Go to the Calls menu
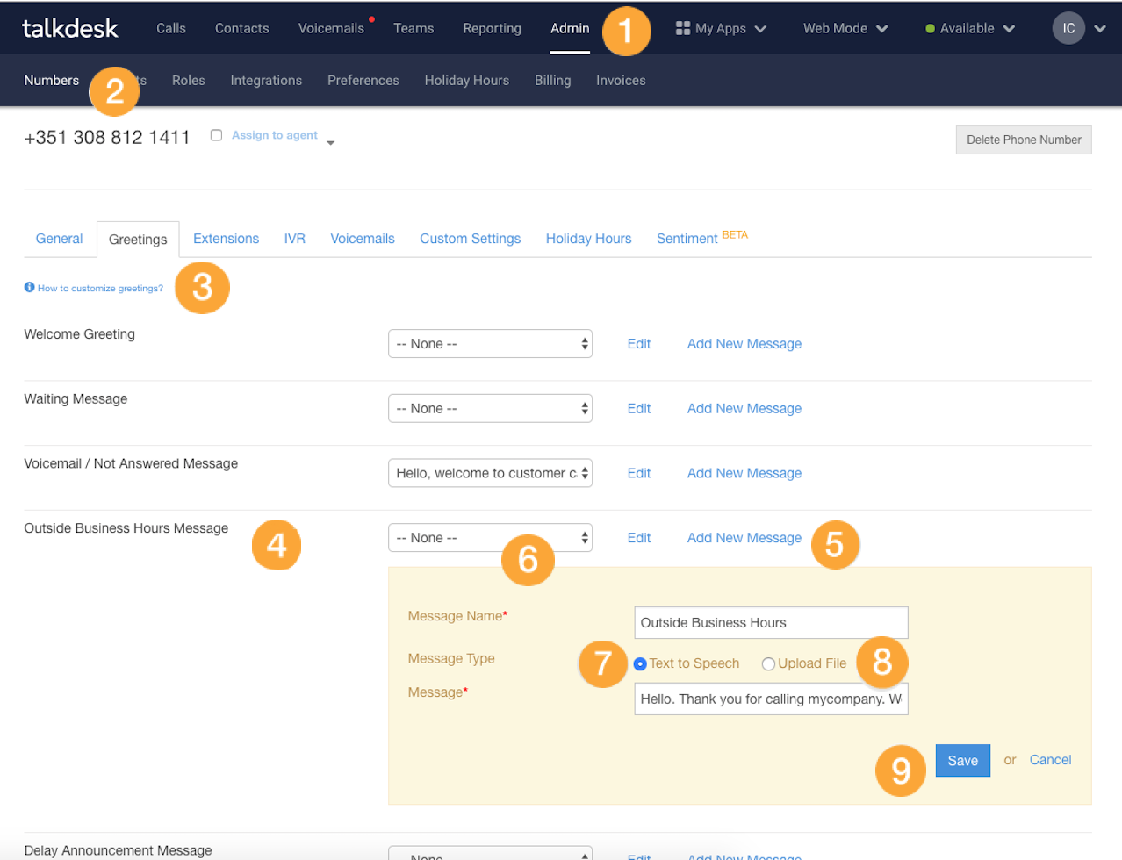This screenshot has height=860, width=1122. tap(171, 28)
